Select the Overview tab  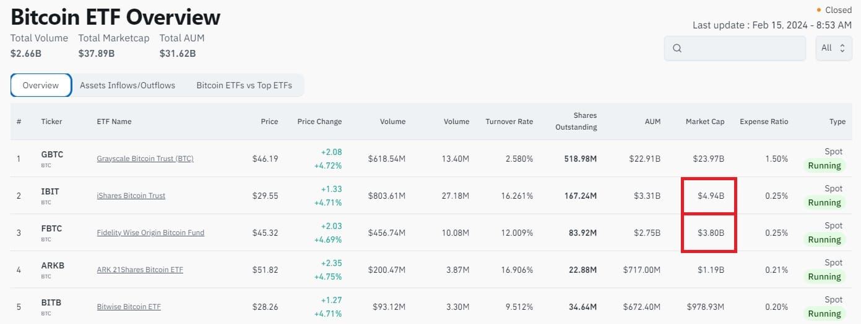(41, 85)
